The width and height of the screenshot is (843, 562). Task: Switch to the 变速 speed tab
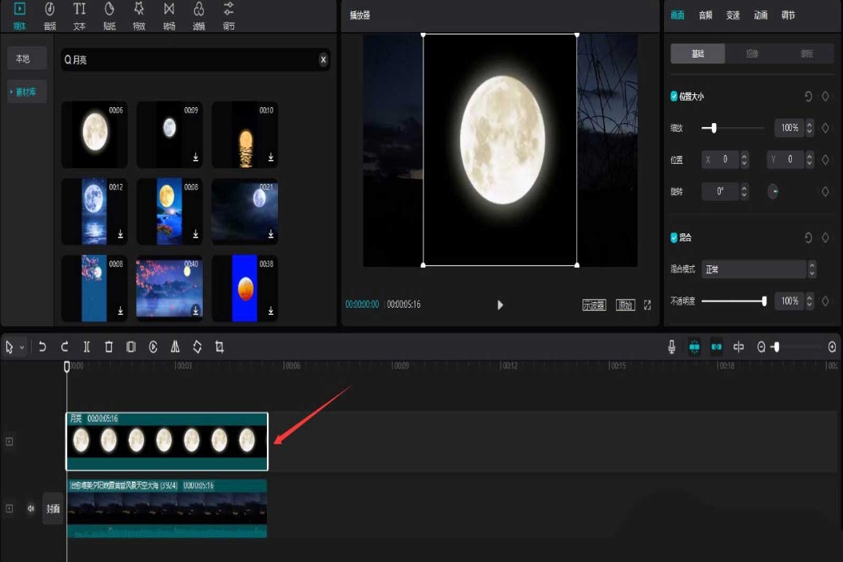tap(733, 15)
